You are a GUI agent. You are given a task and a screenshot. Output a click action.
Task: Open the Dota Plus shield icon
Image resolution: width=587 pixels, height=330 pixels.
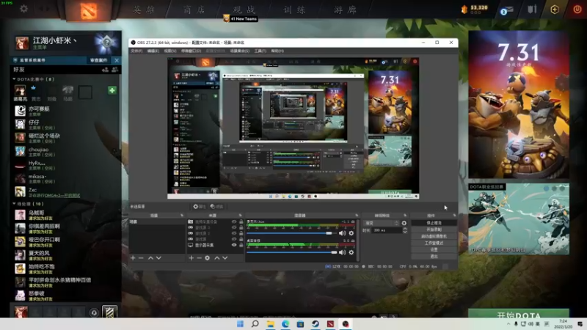[x=555, y=10]
